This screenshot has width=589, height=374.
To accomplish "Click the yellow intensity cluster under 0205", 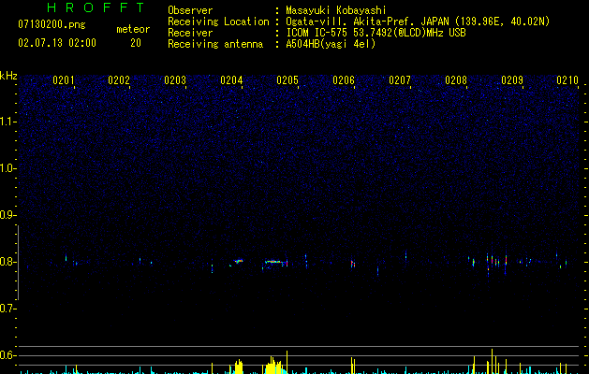I will pos(273,367).
